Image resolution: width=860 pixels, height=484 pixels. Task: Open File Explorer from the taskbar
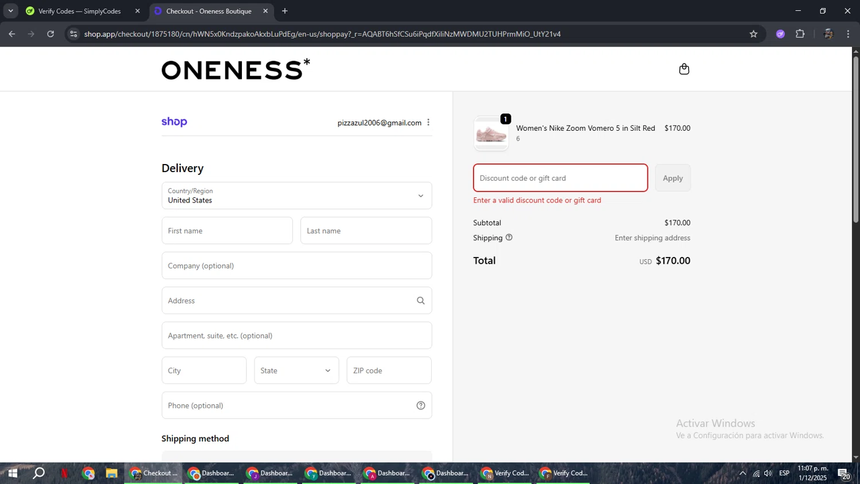click(x=111, y=474)
